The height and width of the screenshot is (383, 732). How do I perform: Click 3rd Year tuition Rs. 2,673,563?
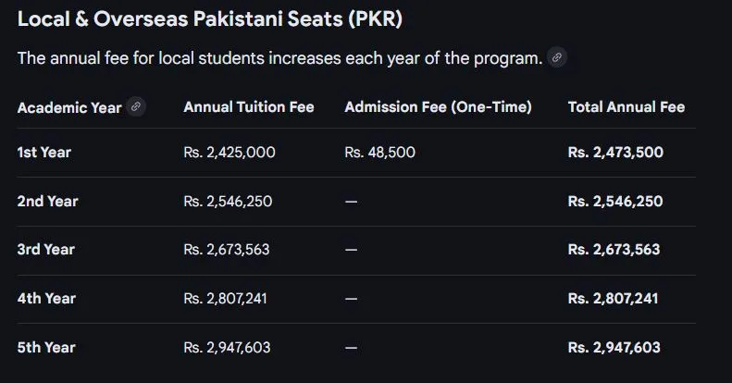pyautogui.click(x=227, y=250)
